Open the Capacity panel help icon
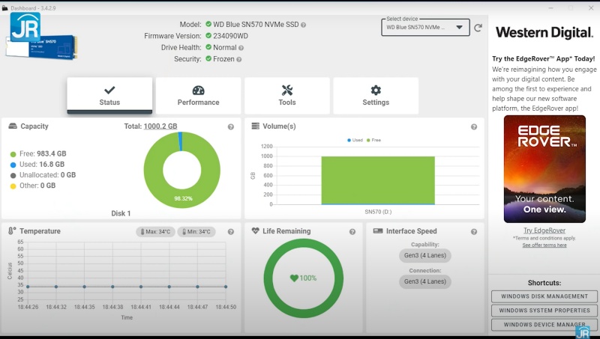Screen dimensions: 600x339 231,127
